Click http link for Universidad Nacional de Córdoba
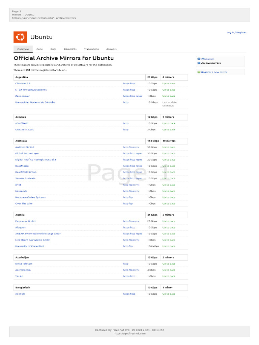 point(126,102)
